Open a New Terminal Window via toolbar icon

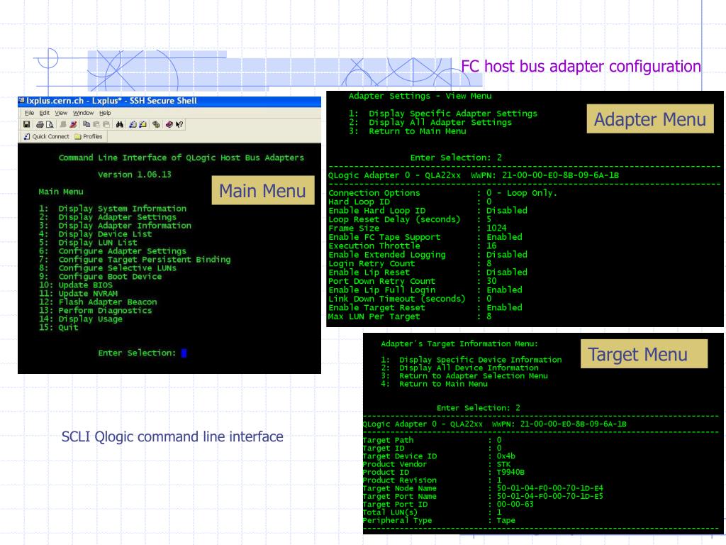133,124
